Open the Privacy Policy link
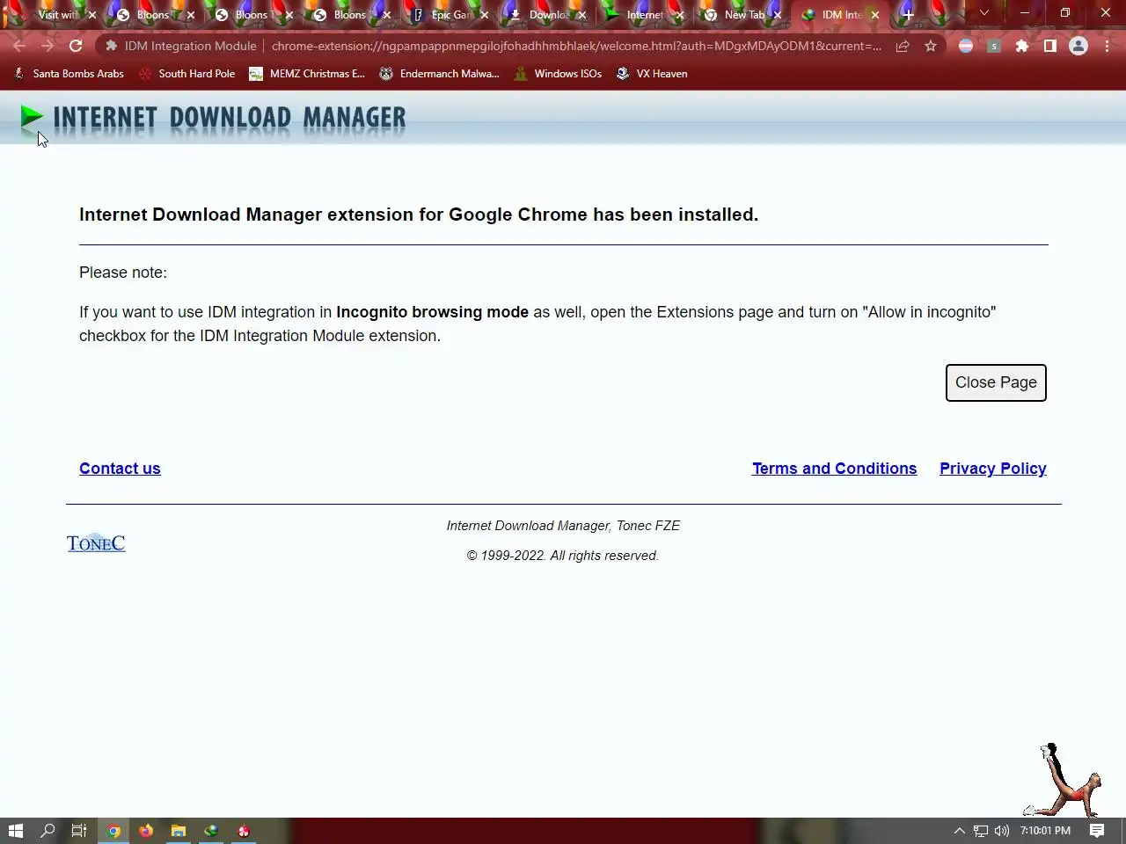 click(x=992, y=469)
